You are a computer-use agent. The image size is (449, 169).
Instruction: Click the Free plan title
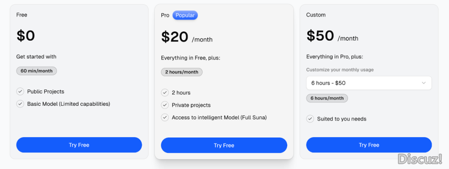coord(22,15)
